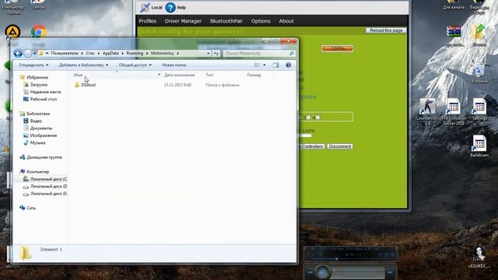Click the white vibration progress bar

[306, 135]
